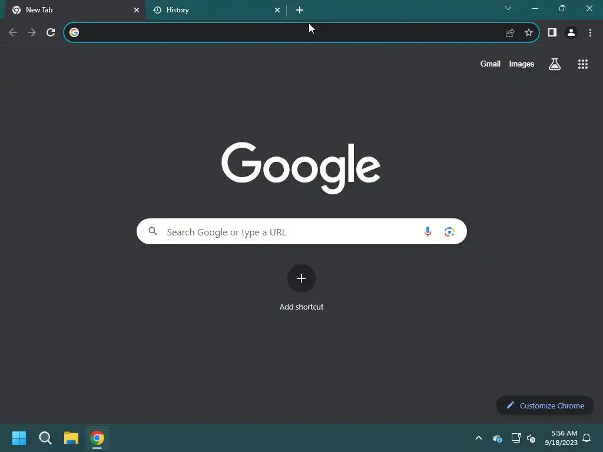Bookmark this tab with the star icon
The width and height of the screenshot is (603, 452).
click(529, 33)
